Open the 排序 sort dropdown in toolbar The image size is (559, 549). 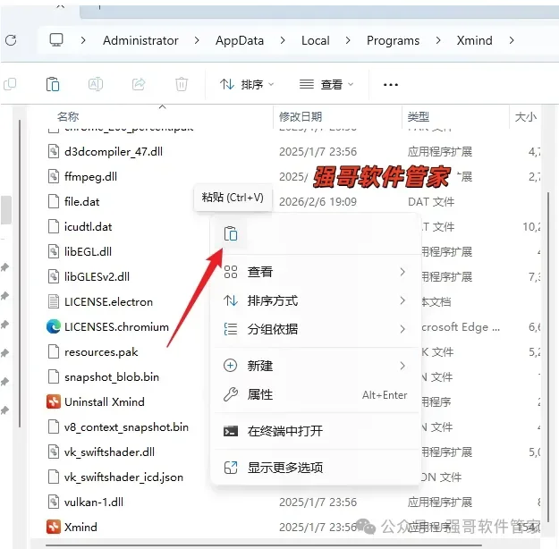tap(247, 85)
